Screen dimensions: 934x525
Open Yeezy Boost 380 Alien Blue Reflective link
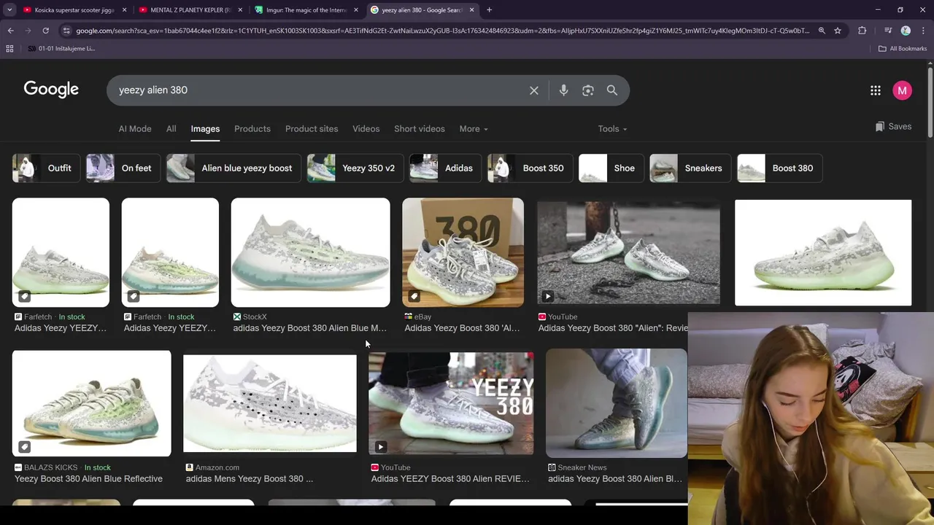point(88,478)
